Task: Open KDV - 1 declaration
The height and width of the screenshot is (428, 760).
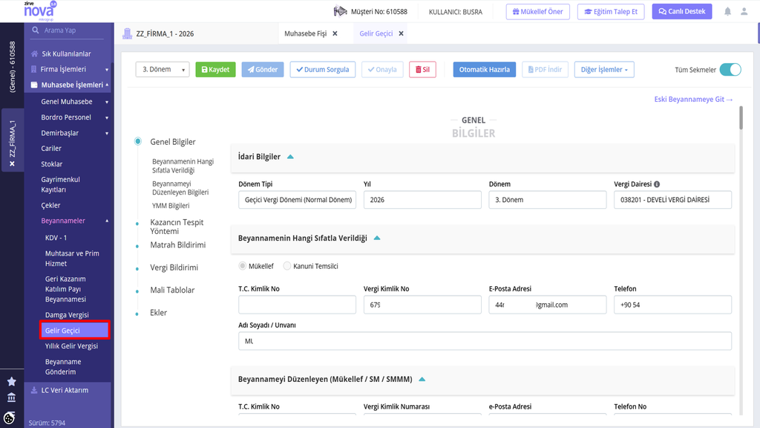Action: coord(56,238)
